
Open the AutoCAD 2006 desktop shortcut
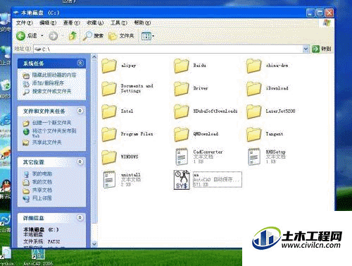(38, 258)
